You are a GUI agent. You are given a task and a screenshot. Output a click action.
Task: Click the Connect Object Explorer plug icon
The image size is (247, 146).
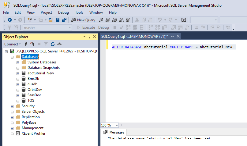coord(26,44)
